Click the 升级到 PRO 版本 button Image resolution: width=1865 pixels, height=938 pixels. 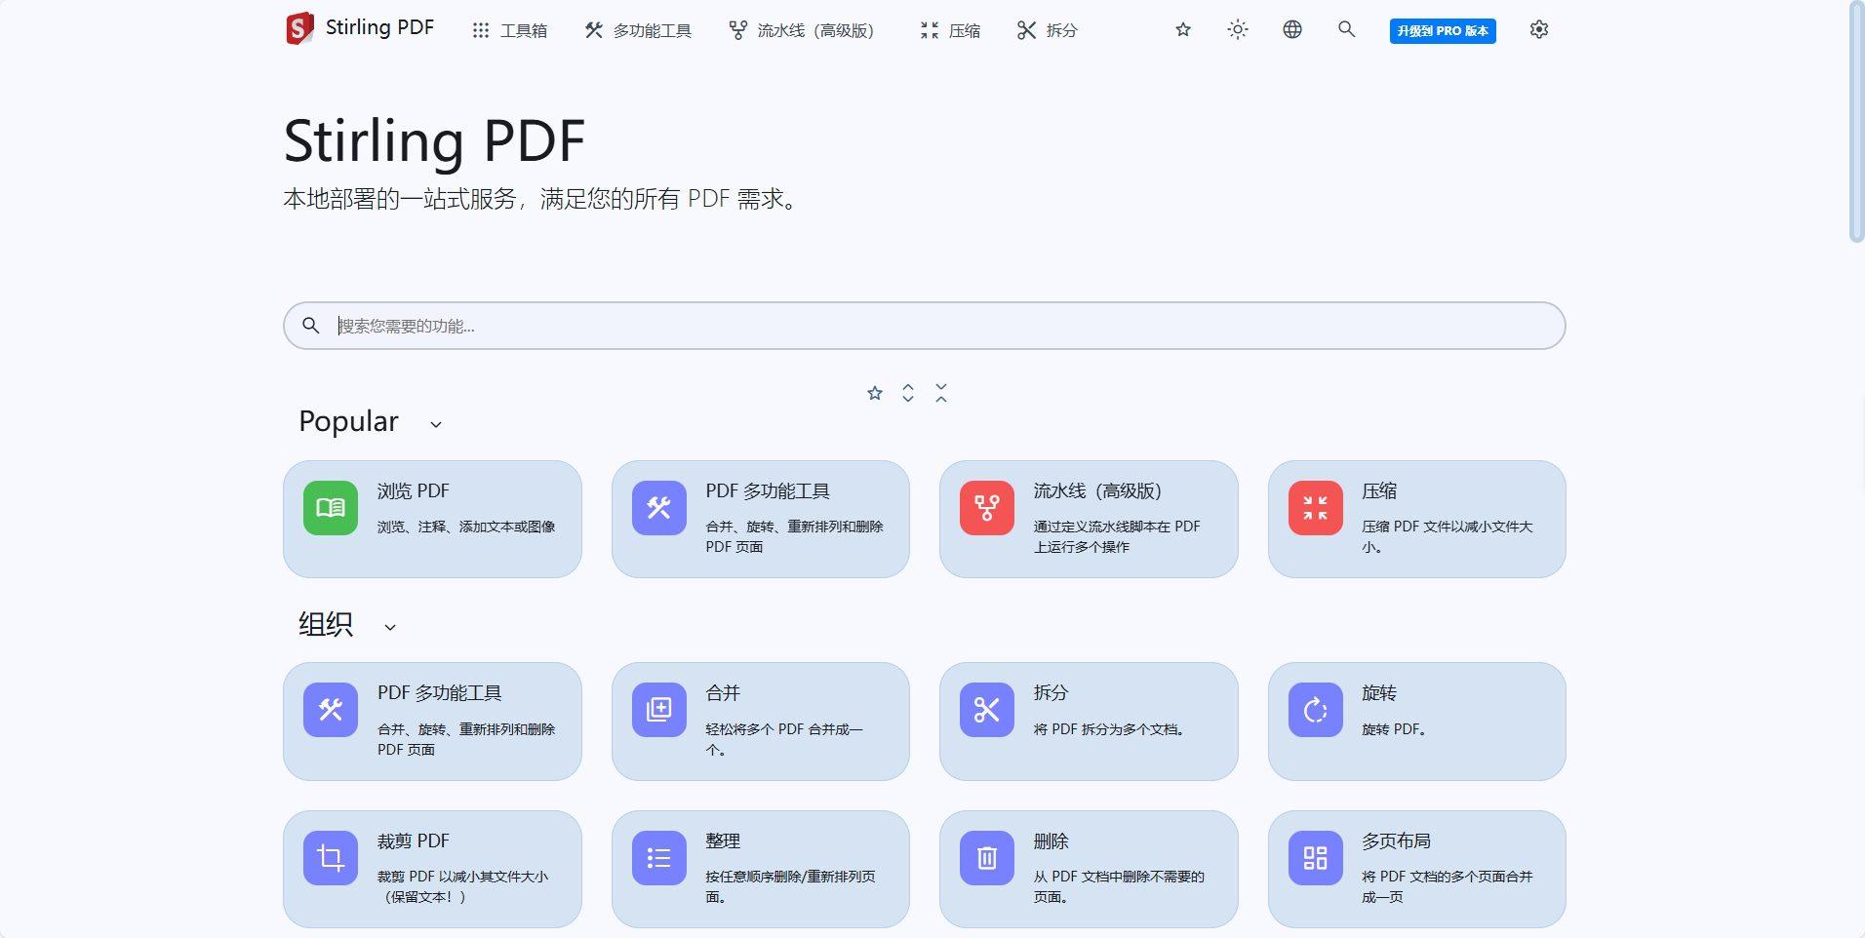coord(1443,30)
